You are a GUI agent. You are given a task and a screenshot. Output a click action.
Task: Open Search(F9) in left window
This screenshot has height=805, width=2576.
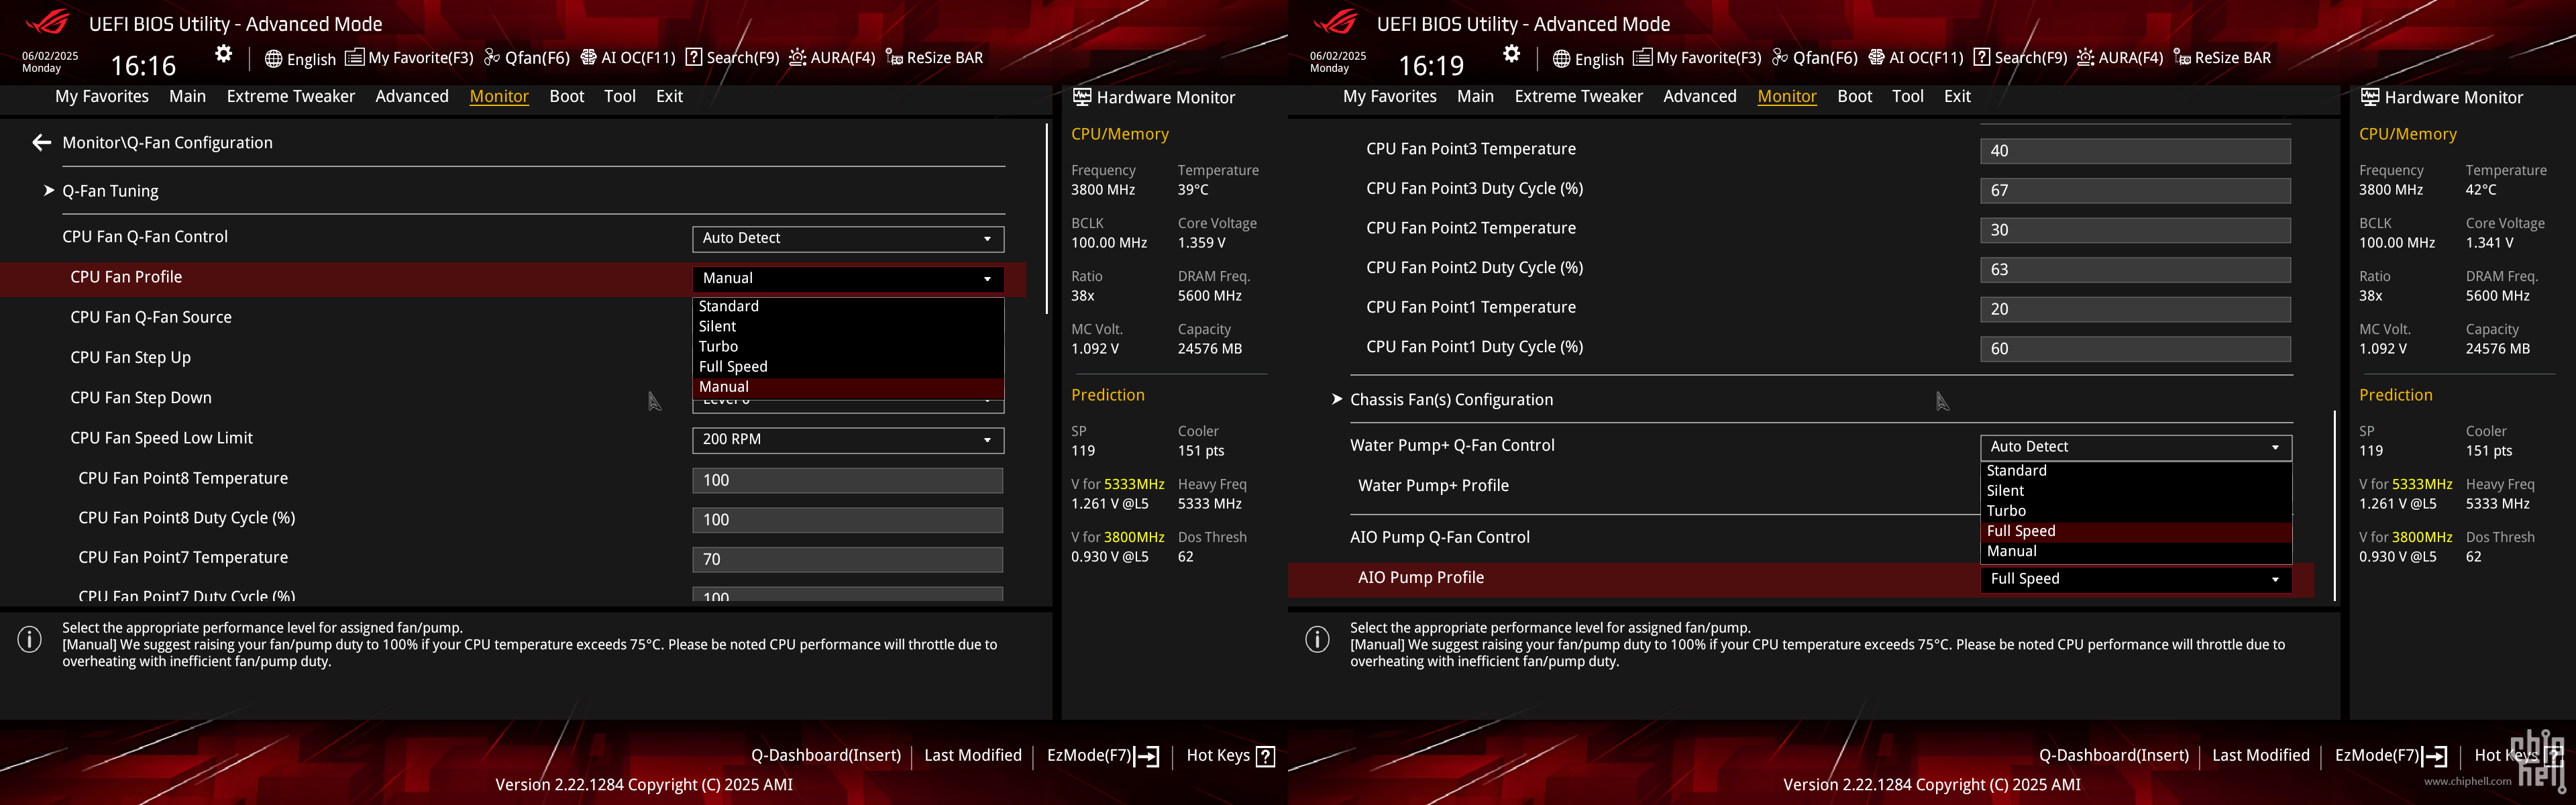pyautogui.click(x=733, y=58)
